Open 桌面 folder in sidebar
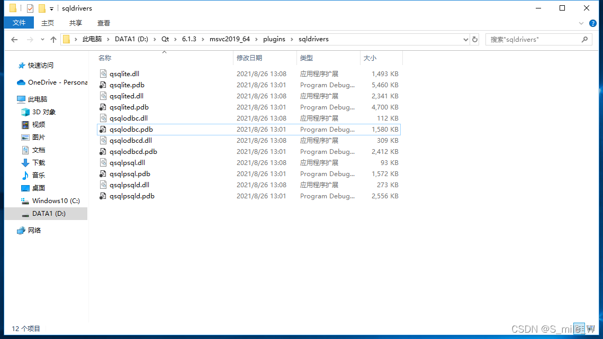This screenshot has width=603, height=339. pyautogui.click(x=39, y=188)
